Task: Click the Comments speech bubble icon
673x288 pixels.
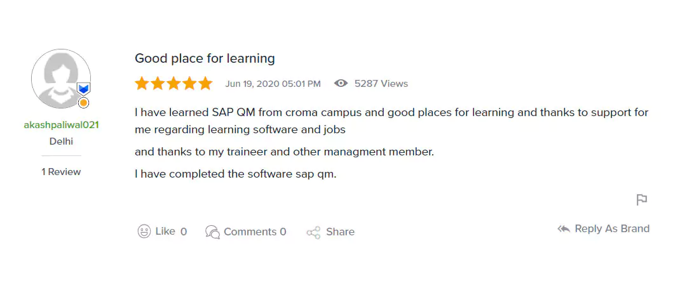Action: pos(212,232)
